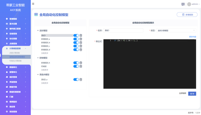The height and width of the screenshot is (115, 201).
Task: Click the 保存 save button
Action: coord(192,94)
